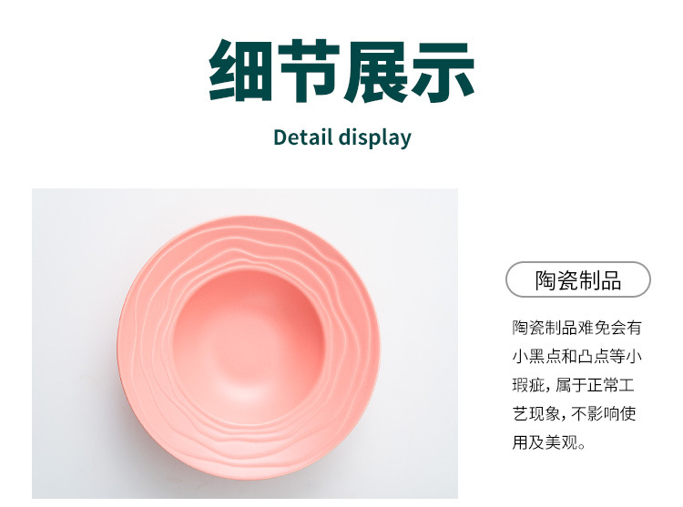683x507 pixels.
Task: Click the word display in subtitle
Action: (375, 138)
